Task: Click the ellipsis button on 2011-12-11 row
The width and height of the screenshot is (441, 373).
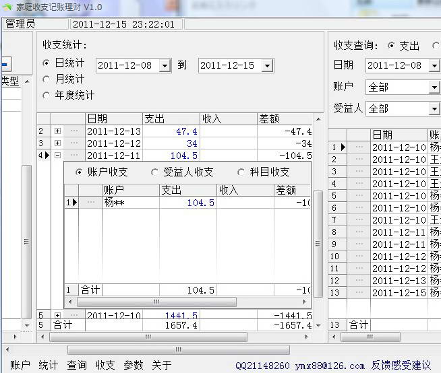Action: click(x=74, y=155)
